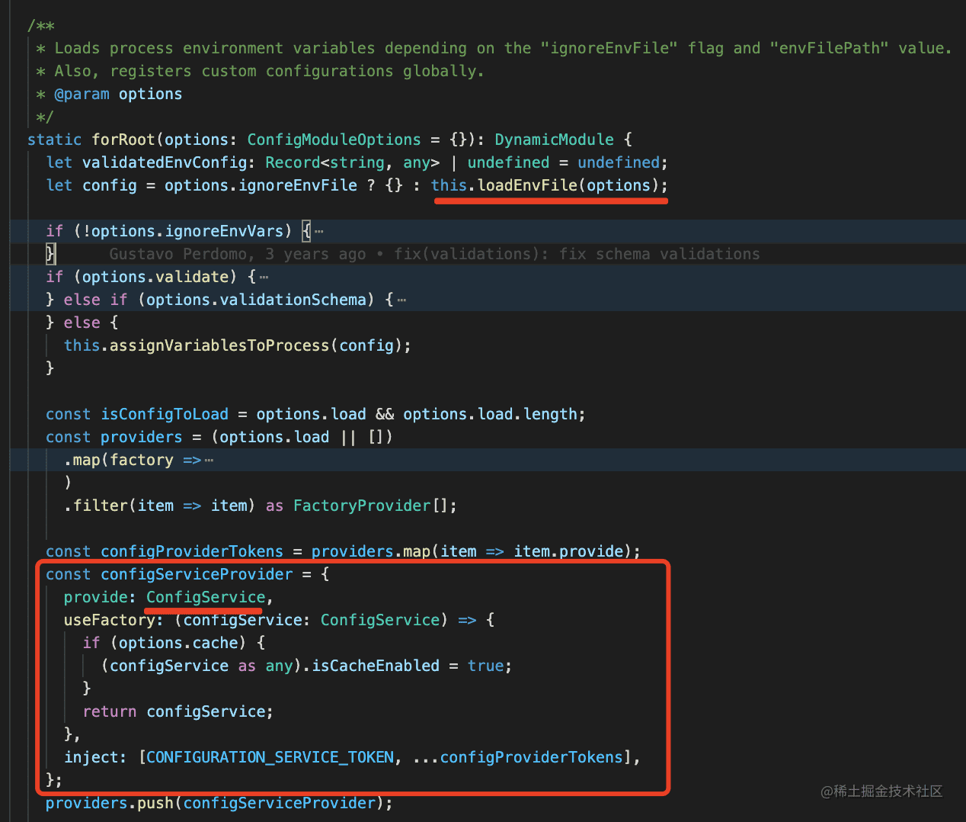Click the return configService statement
The image size is (966, 822).
pyautogui.click(x=177, y=712)
